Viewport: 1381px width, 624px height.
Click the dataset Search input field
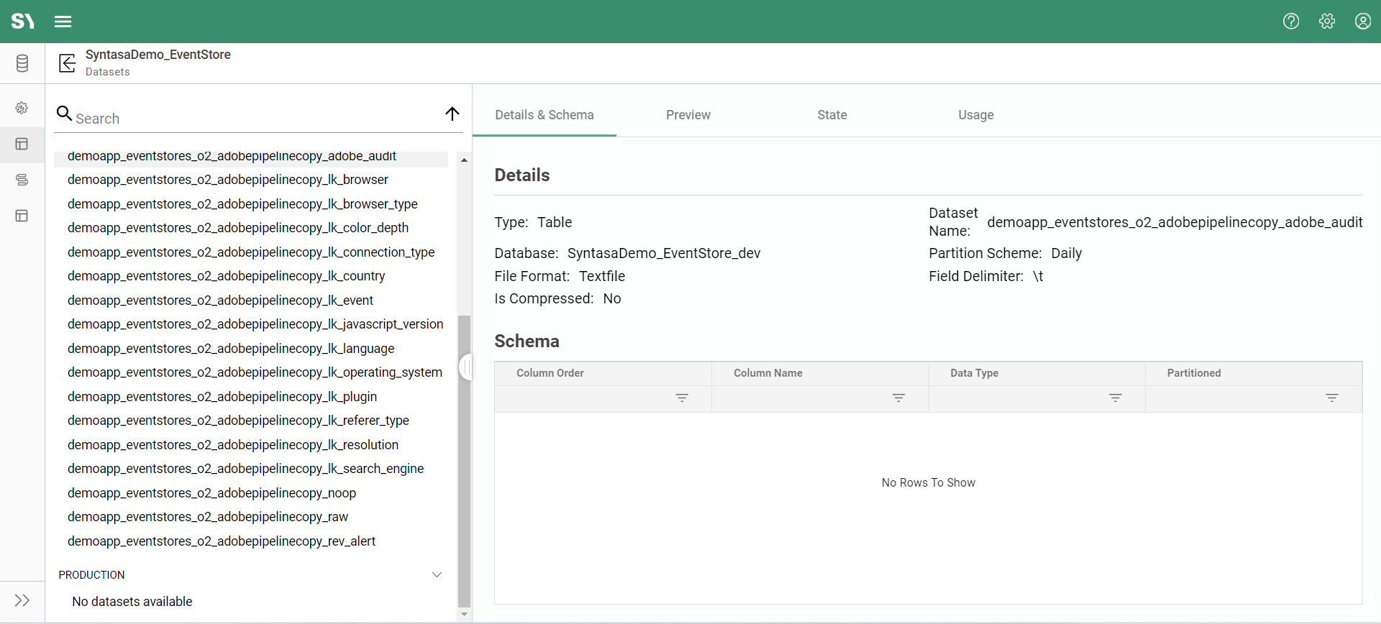[x=252, y=119]
